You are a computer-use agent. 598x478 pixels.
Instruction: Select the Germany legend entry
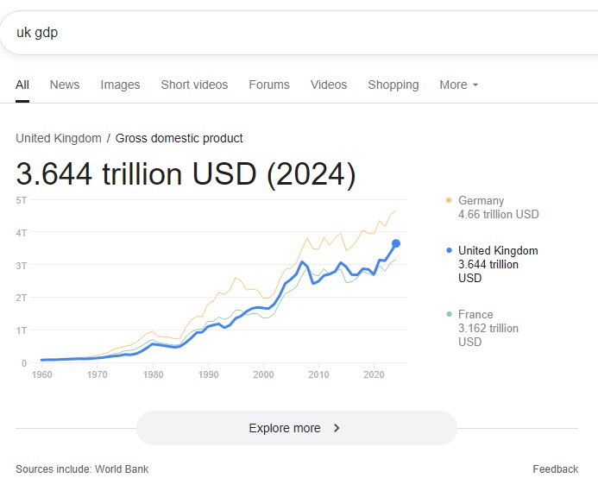click(498, 207)
